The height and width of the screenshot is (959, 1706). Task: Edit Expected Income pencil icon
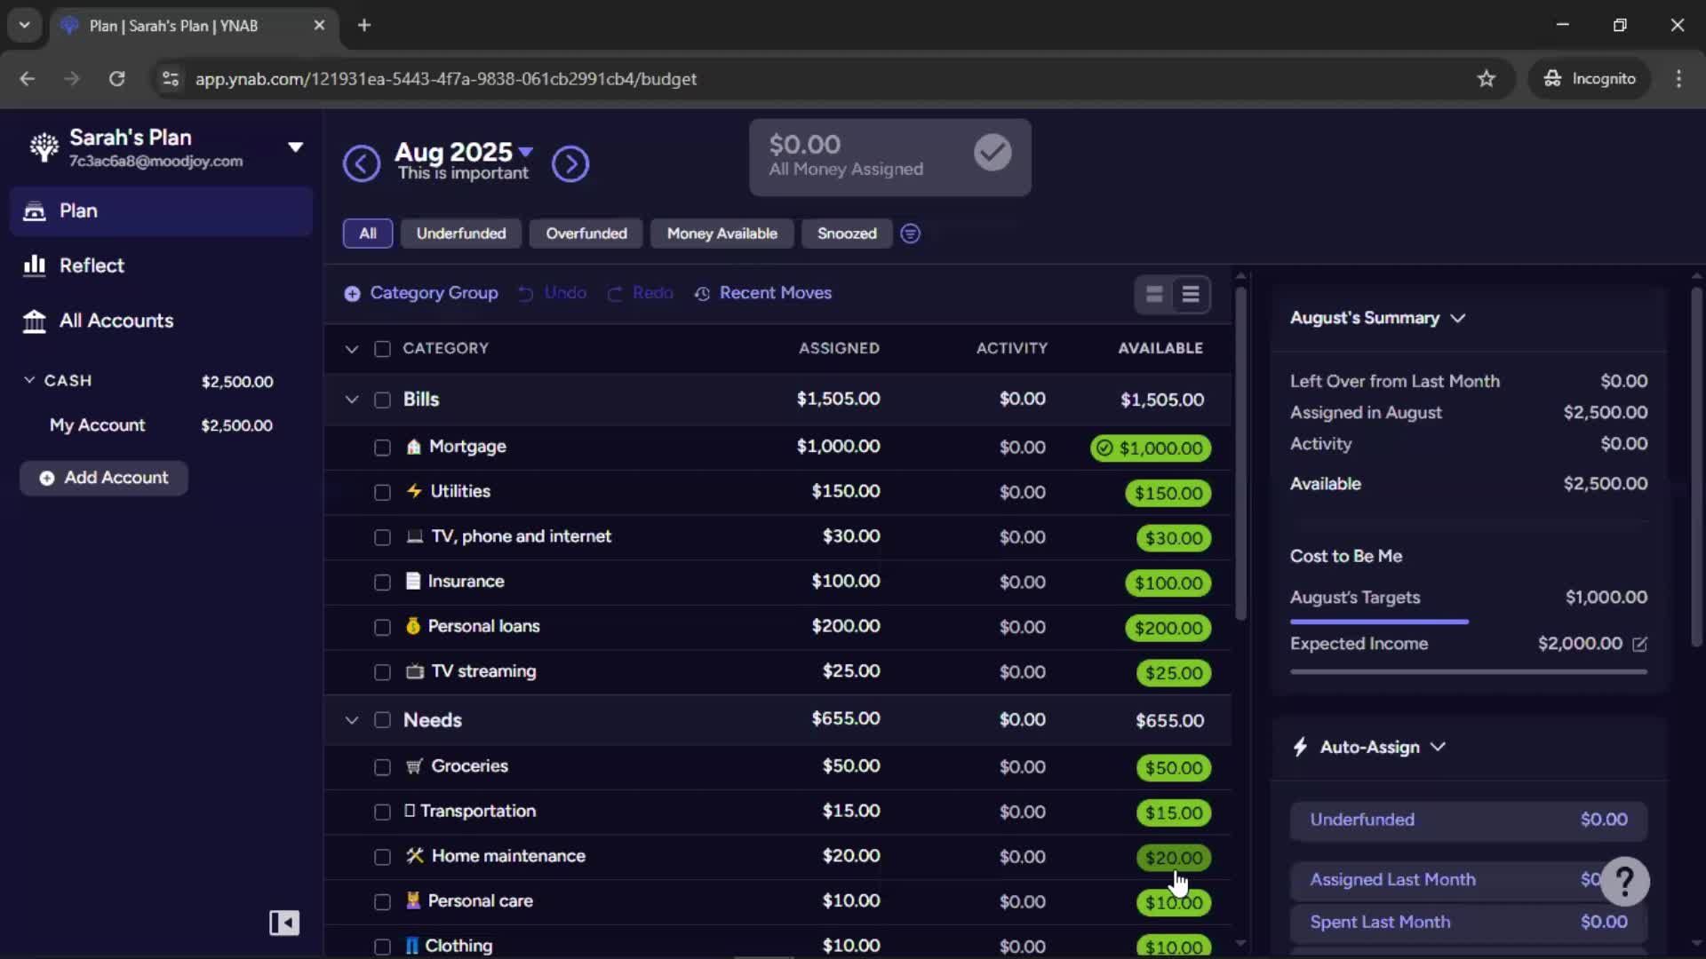click(1640, 644)
